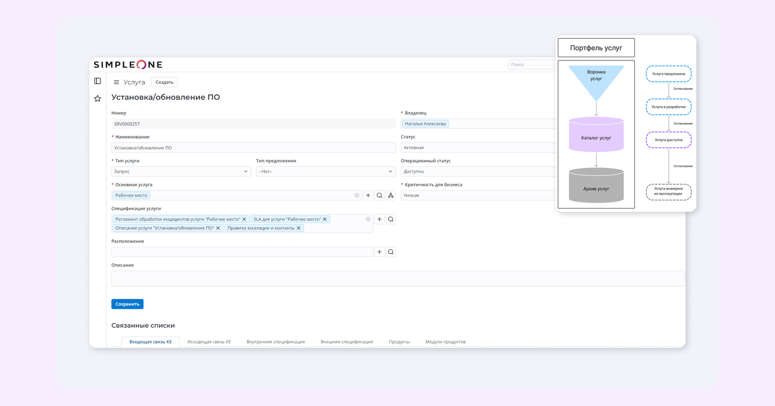
Task: Open the hamburger menu next to Услуга
Action: click(x=116, y=82)
